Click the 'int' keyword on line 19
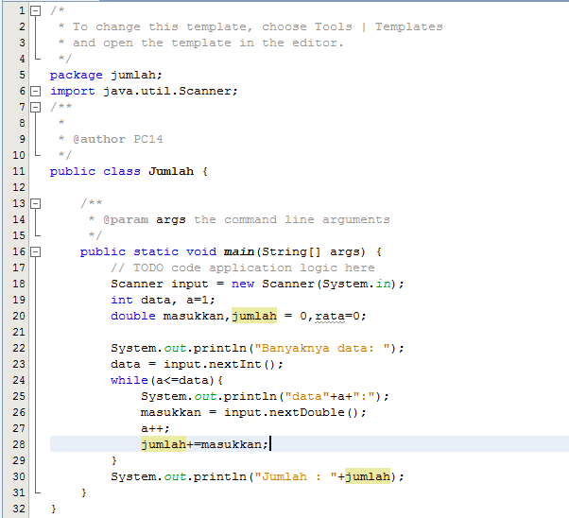The width and height of the screenshot is (569, 518). pos(122,300)
